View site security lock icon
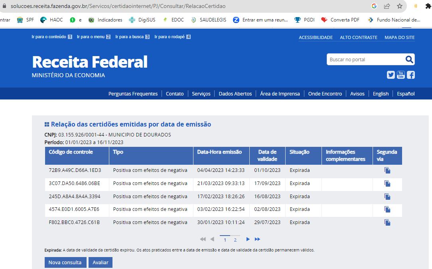The image size is (432, 269). 4,6
